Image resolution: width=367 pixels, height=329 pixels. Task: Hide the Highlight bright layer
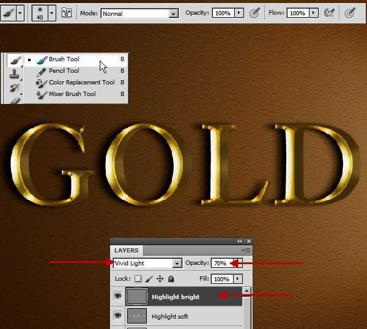click(x=117, y=296)
